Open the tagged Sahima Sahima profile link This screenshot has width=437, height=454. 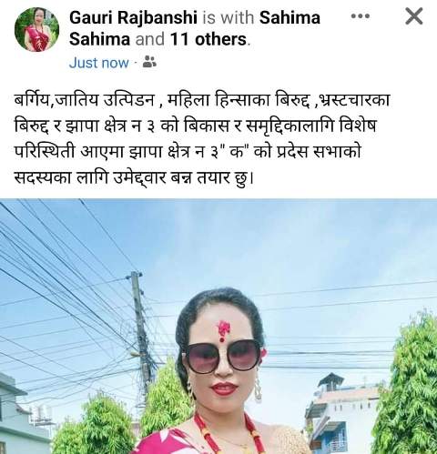(195, 28)
